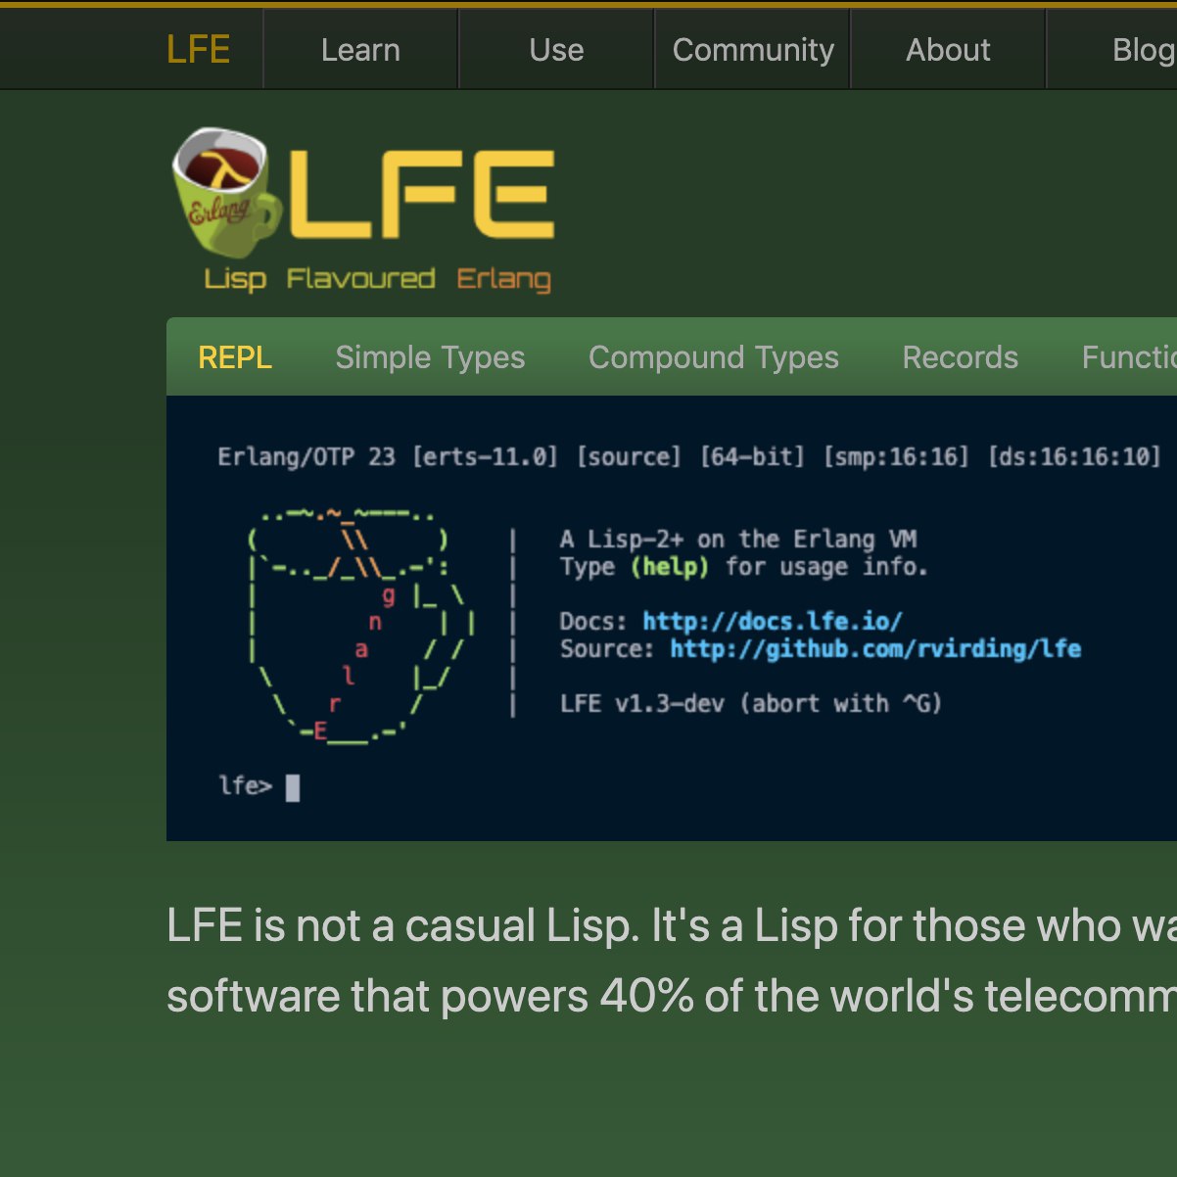Click 'A Lisp-2+ on the Erlang VM' text
The width and height of the screenshot is (1177, 1177).
pos(738,539)
